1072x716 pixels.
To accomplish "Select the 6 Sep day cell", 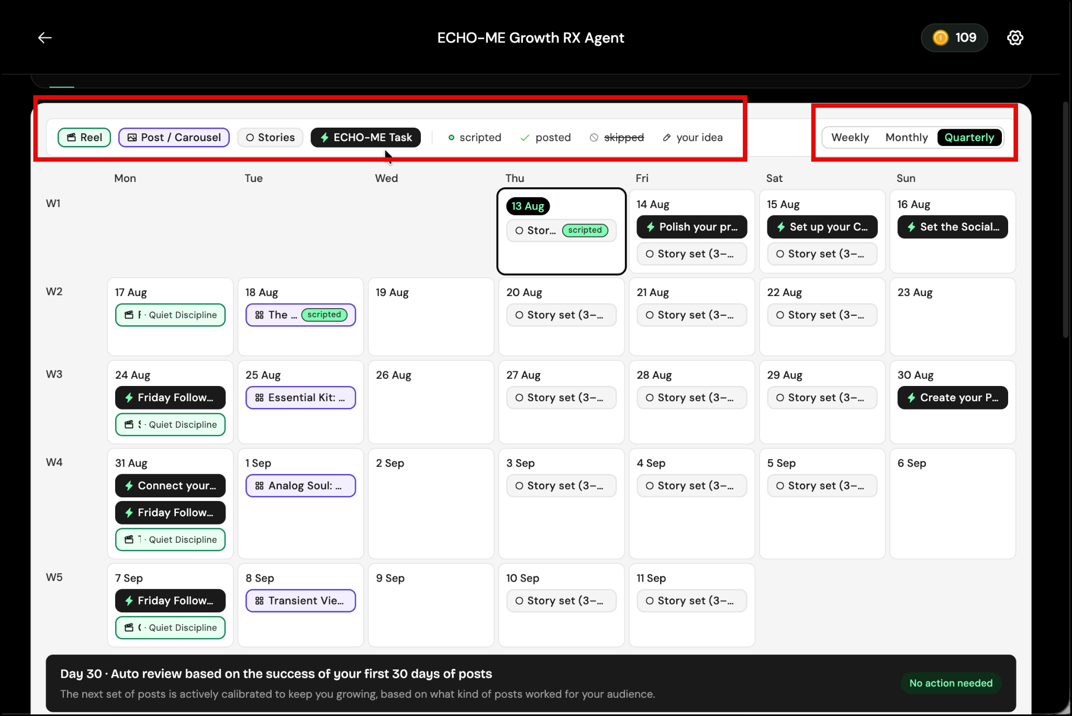I will [953, 503].
